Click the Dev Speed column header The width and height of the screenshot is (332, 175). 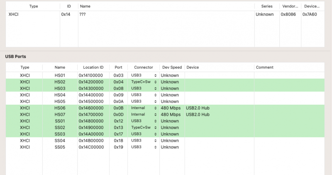tap(172, 67)
